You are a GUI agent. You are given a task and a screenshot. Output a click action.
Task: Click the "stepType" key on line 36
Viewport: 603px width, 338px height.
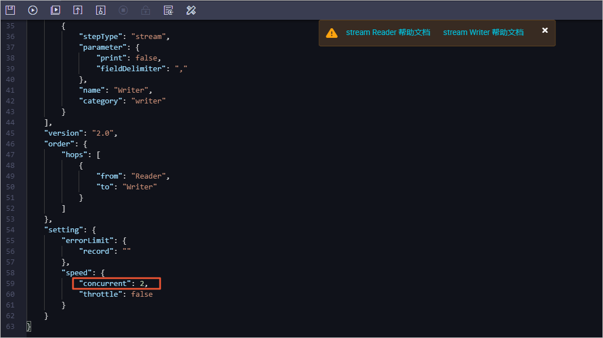tap(101, 36)
